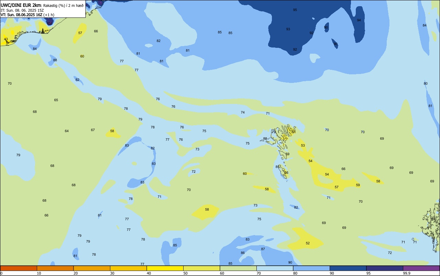Click the 'VT: Sun. 08.06.2025 16Z' line
The image size is (440, 276).
pos(21,15)
